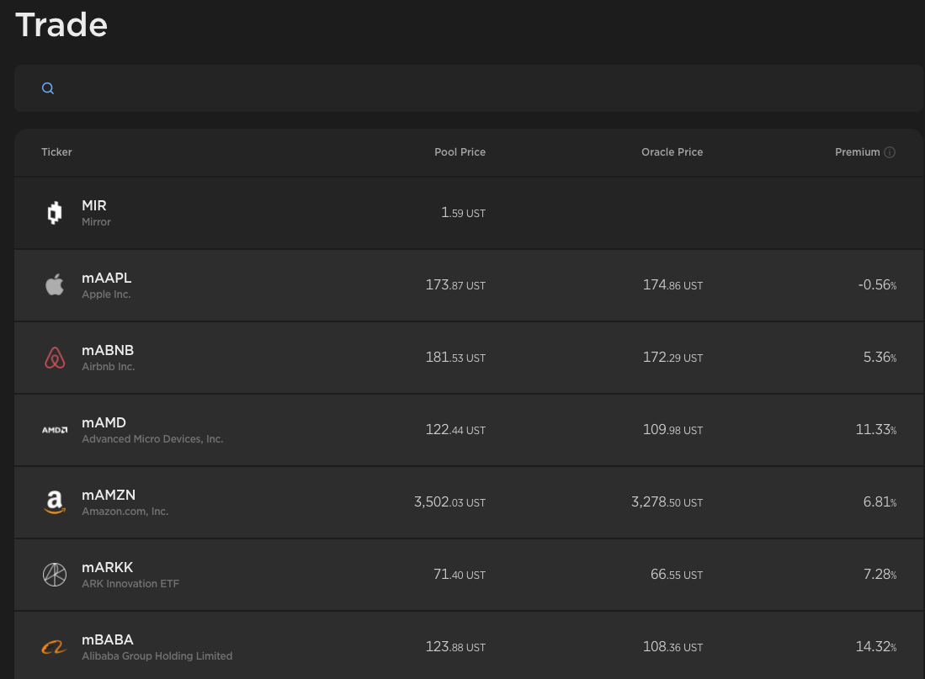Screen dimensions: 925x679
Task: Click the 11.33% premium value
Action: click(x=876, y=430)
